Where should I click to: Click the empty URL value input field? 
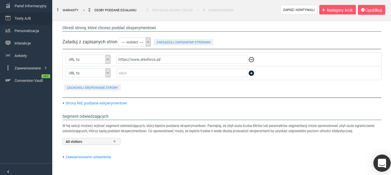coord(182,73)
